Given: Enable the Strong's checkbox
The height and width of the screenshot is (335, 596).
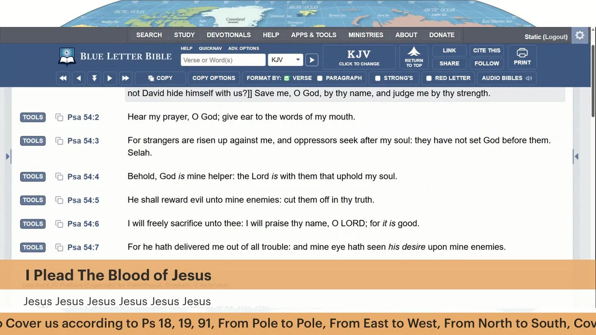Looking at the screenshot, I should click(x=378, y=78).
